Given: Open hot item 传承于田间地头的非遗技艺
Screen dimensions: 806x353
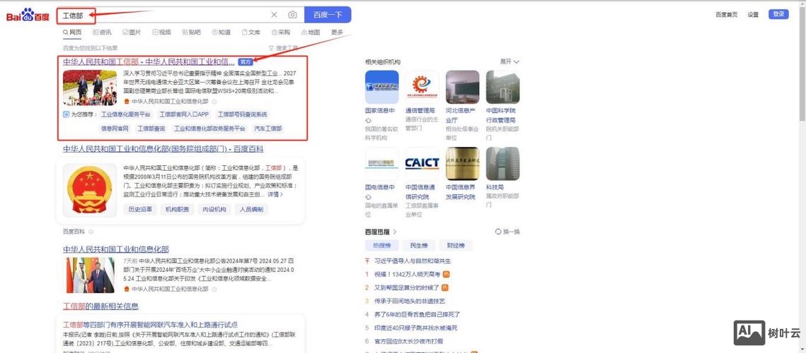Looking at the screenshot, I should tap(410, 301).
